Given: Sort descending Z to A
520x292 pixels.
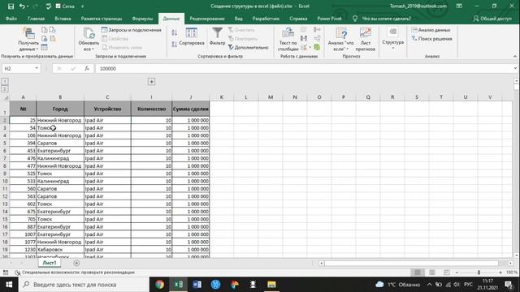Looking at the screenshot, I should coord(175,44).
